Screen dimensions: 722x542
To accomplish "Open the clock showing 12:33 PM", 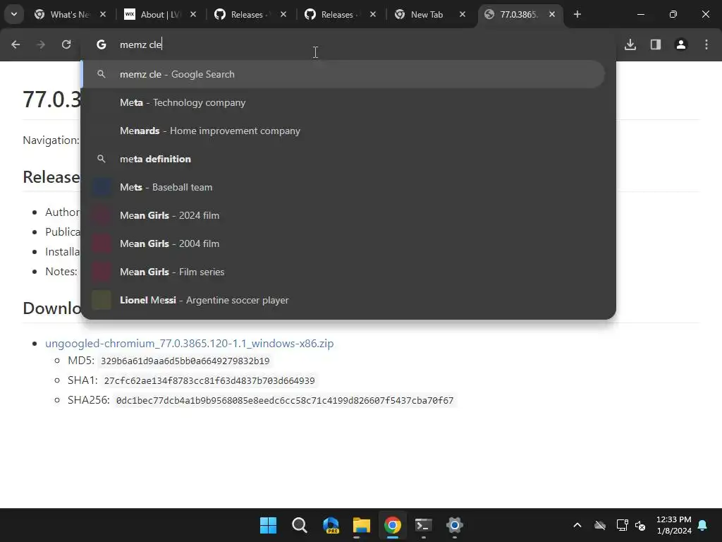I will pyautogui.click(x=673, y=525).
